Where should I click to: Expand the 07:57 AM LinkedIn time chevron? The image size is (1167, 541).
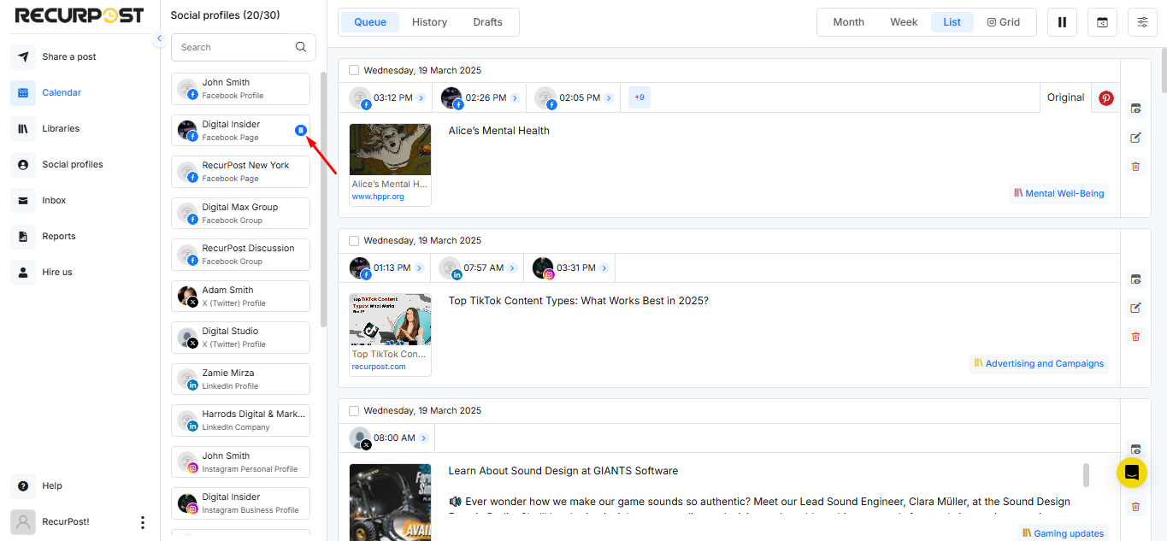tap(512, 268)
